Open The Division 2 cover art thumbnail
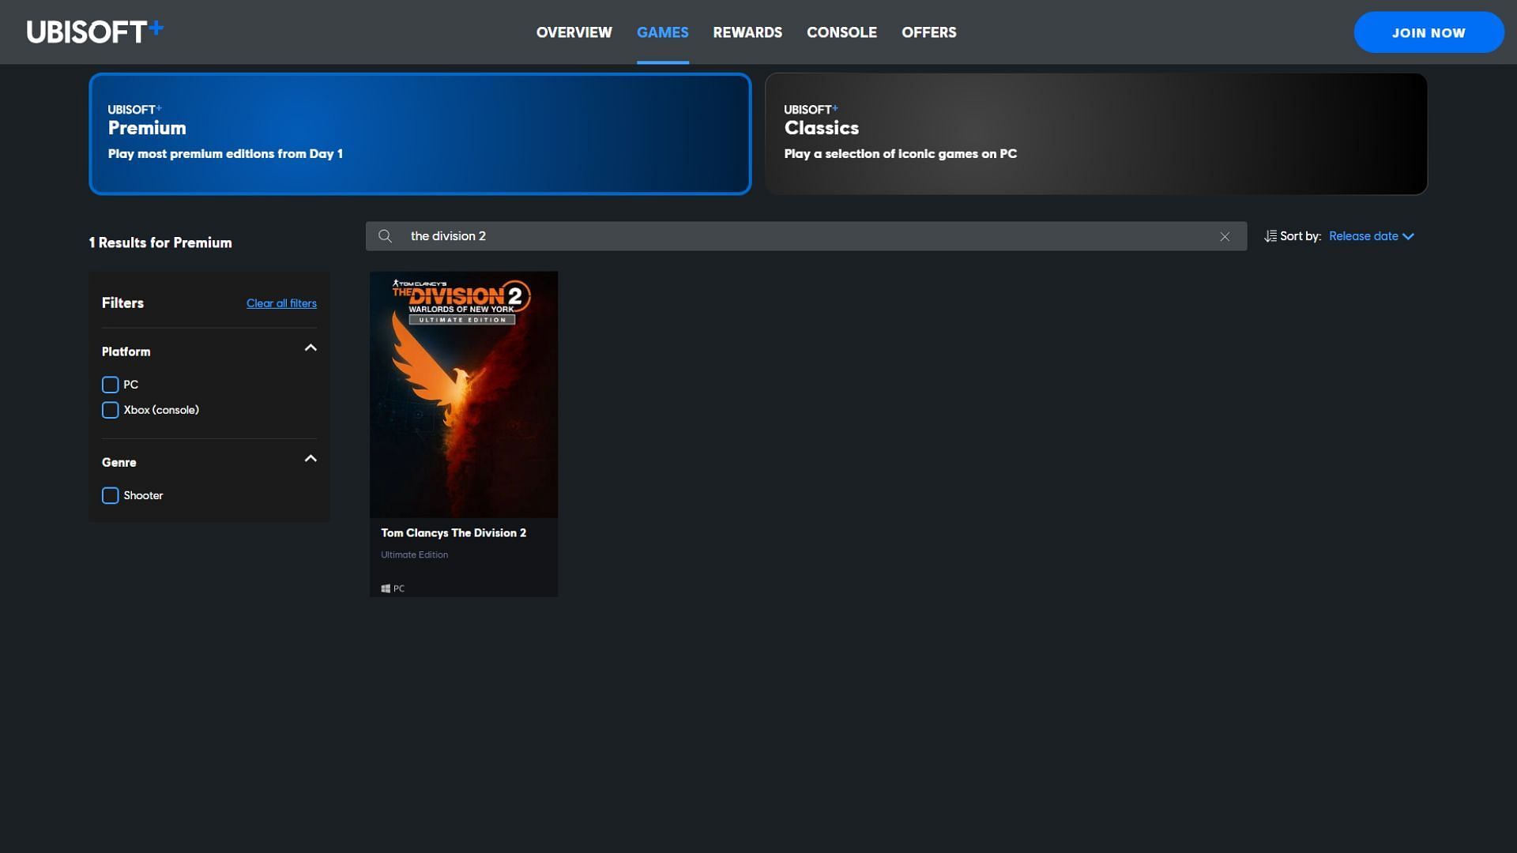 (464, 395)
